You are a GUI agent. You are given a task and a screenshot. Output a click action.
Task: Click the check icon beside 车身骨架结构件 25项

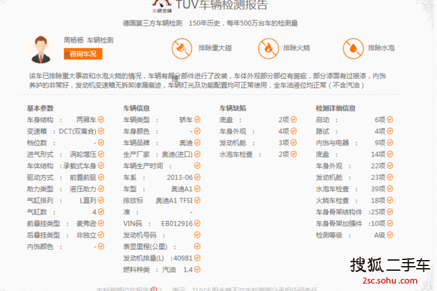click(390, 212)
